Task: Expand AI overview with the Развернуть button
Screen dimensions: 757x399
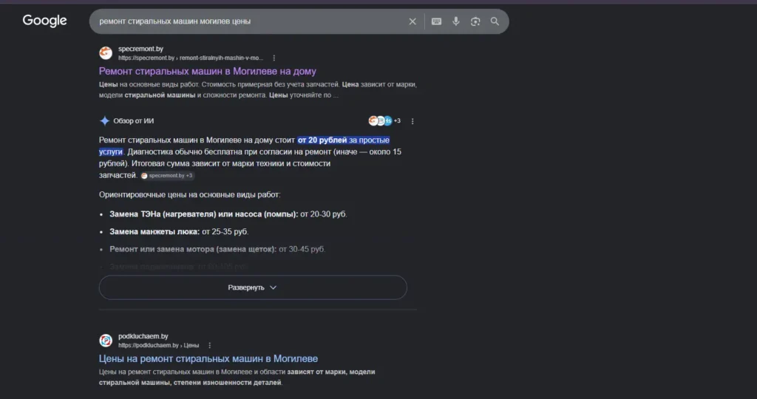Action: coord(253,287)
